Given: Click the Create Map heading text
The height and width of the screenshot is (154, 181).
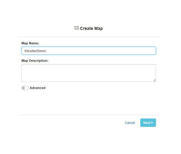Looking at the screenshot, I should [91, 28].
